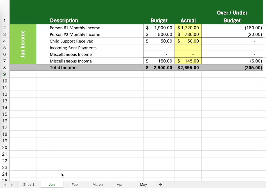Viewport: 266px width, 188px height.
Task: Click the Over / Under Budget header cell
Action: pyautogui.click(x=232, y=16)
